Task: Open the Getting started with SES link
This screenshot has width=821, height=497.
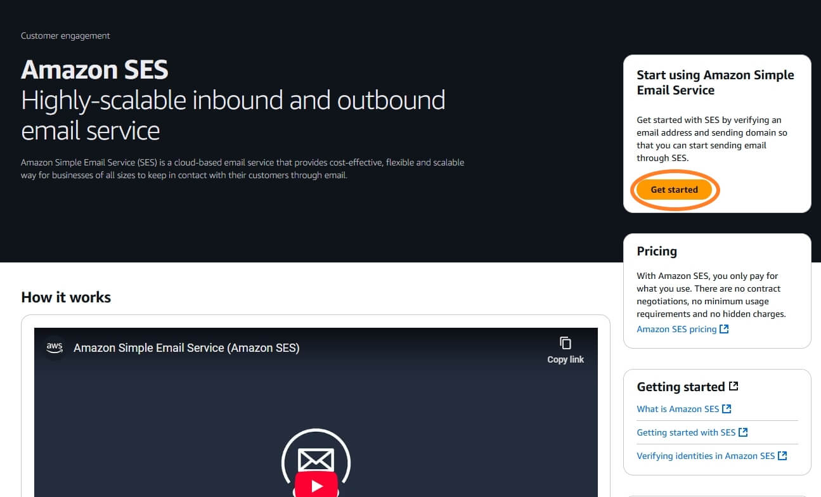Action: point(685,432)
